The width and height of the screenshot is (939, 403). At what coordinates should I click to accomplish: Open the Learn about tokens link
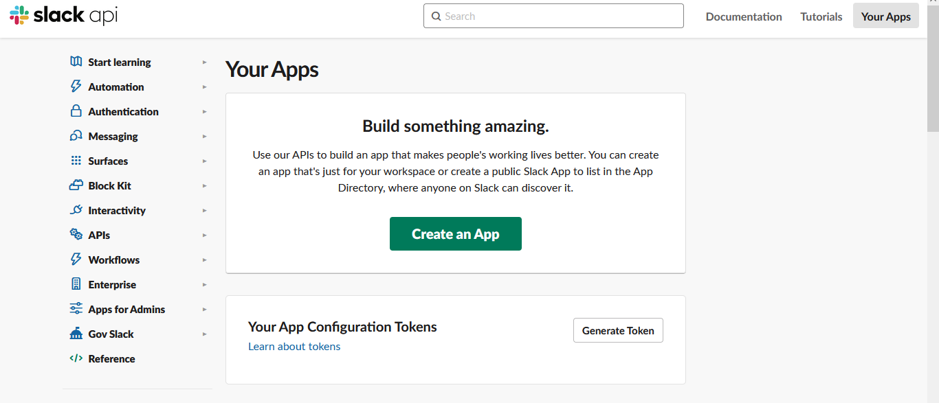pos(294,346)
